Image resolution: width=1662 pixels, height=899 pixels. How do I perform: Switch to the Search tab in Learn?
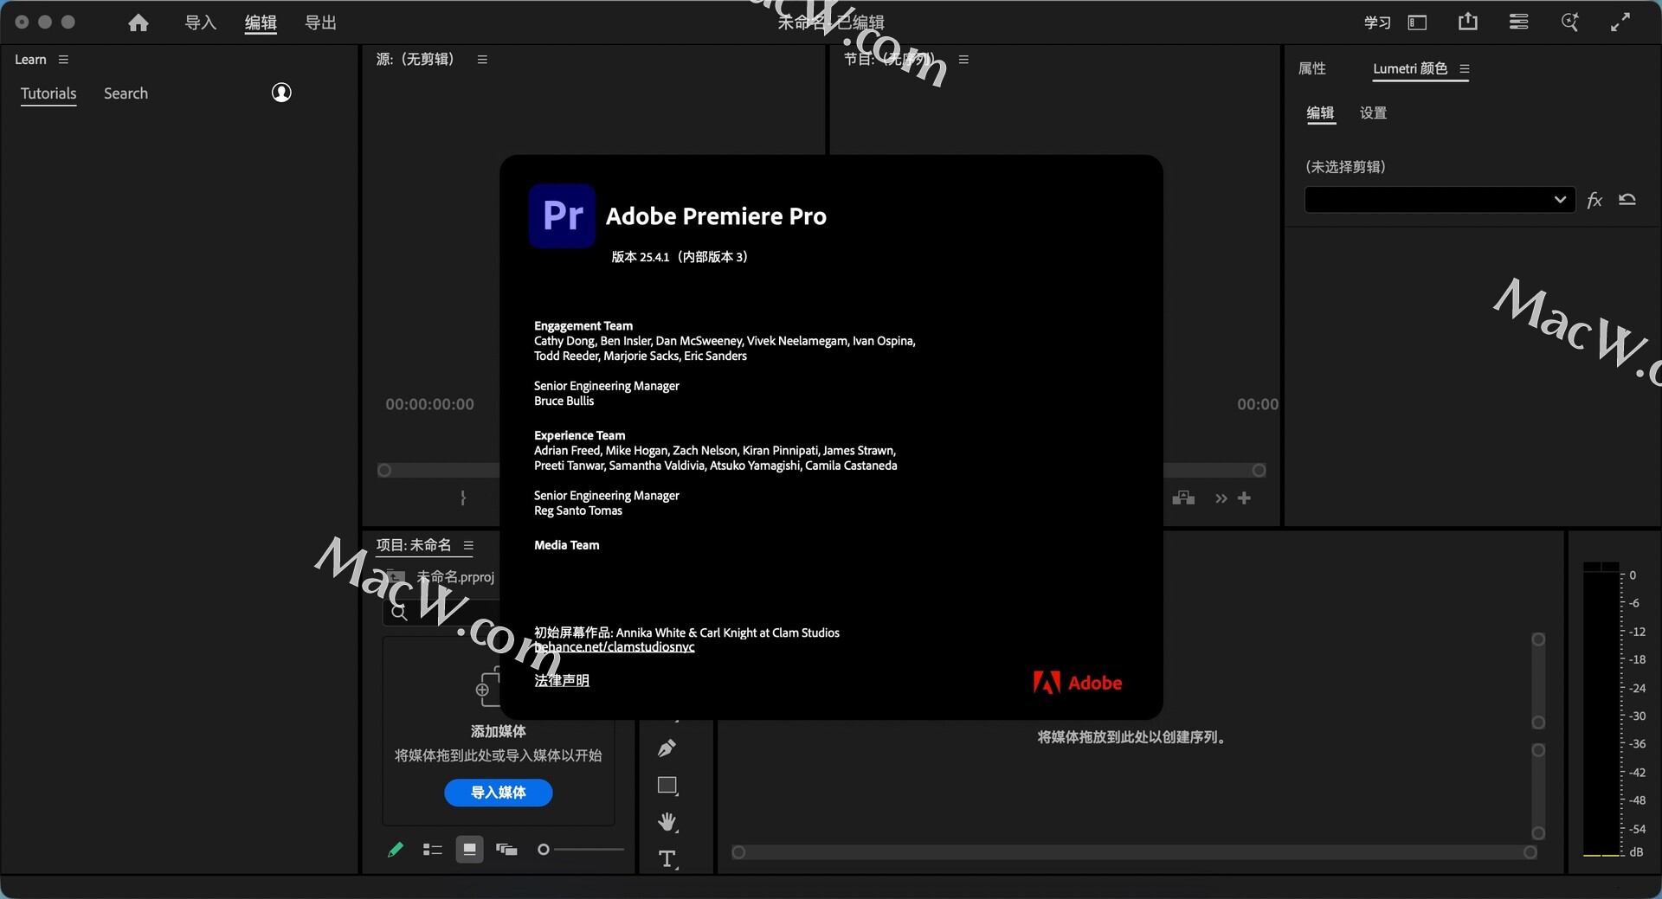pos(126,93)
